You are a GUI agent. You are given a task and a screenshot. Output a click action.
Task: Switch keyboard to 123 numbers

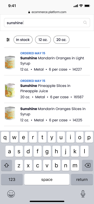[12, 179]
